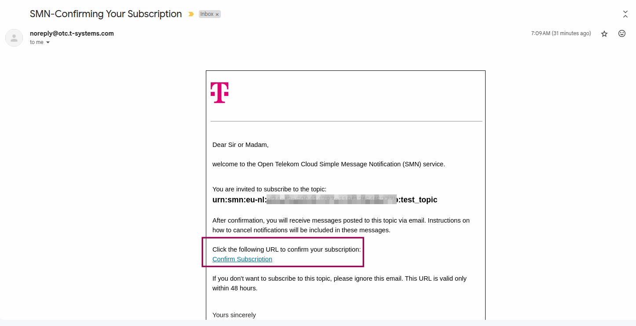636x326 pixels.
Task: Click the "After confirmation" paragraph text
Action: (x=341, y=225)
